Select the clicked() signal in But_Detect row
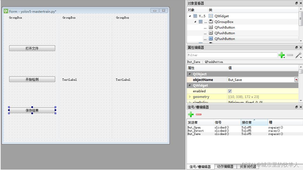 point(222,131)
